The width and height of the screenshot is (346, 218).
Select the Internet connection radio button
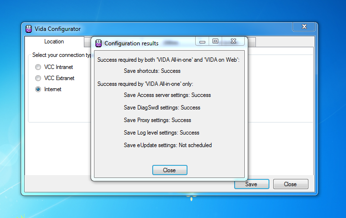click(38, 89)
